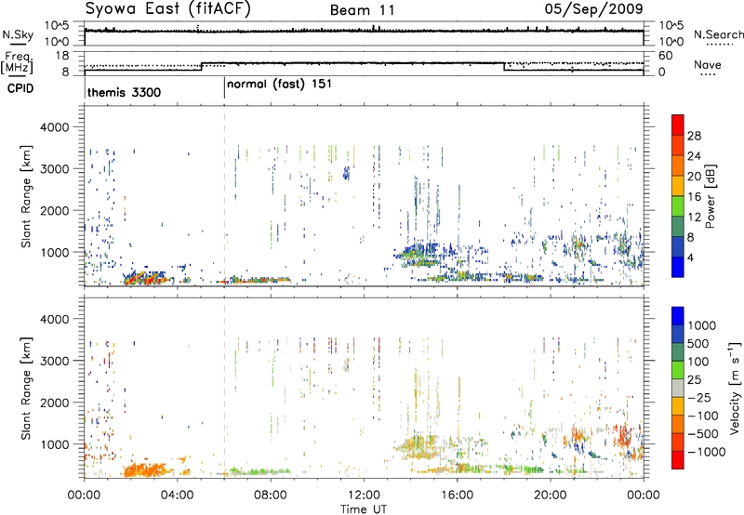The width and height of the screenshot is (744, 515).
Task: Select the '12' Power colorbar tick label
Action: (694, 218)
